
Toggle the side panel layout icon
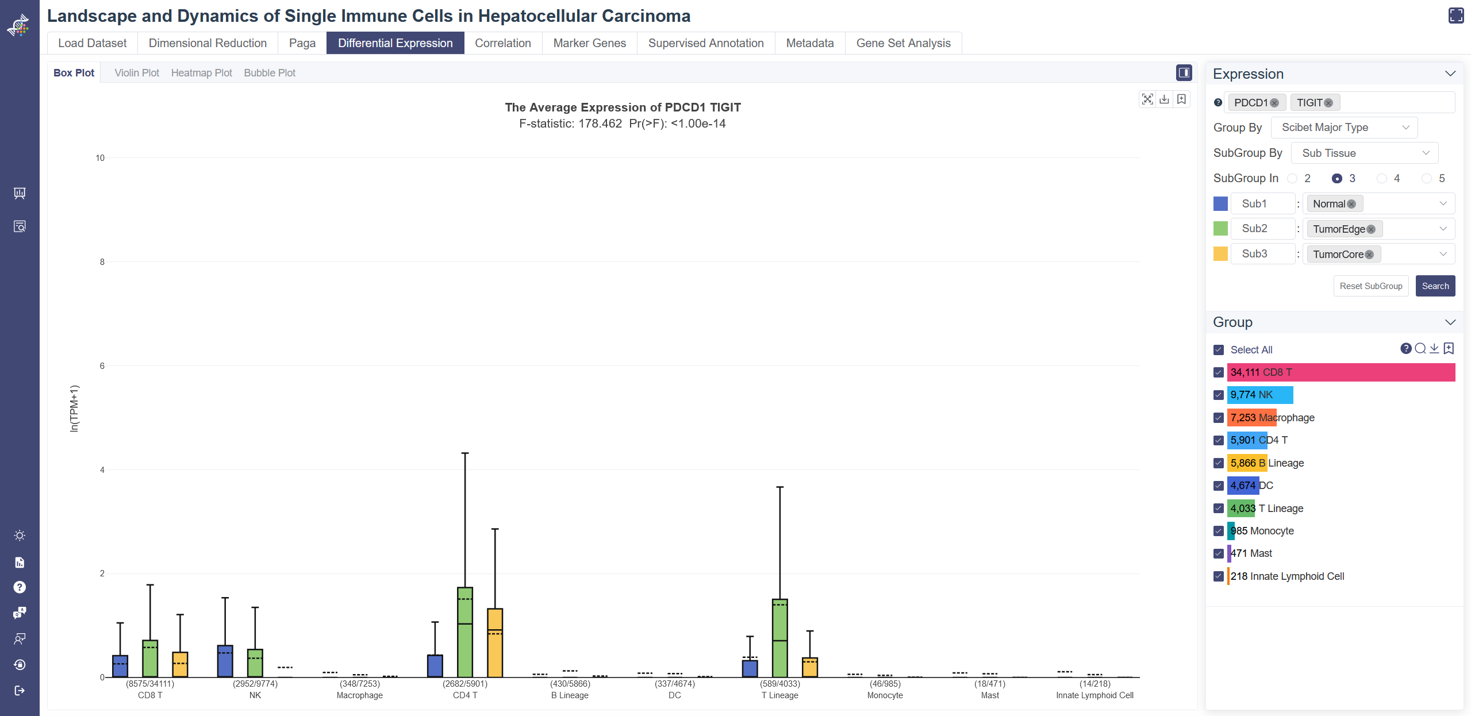[1184, 72]
